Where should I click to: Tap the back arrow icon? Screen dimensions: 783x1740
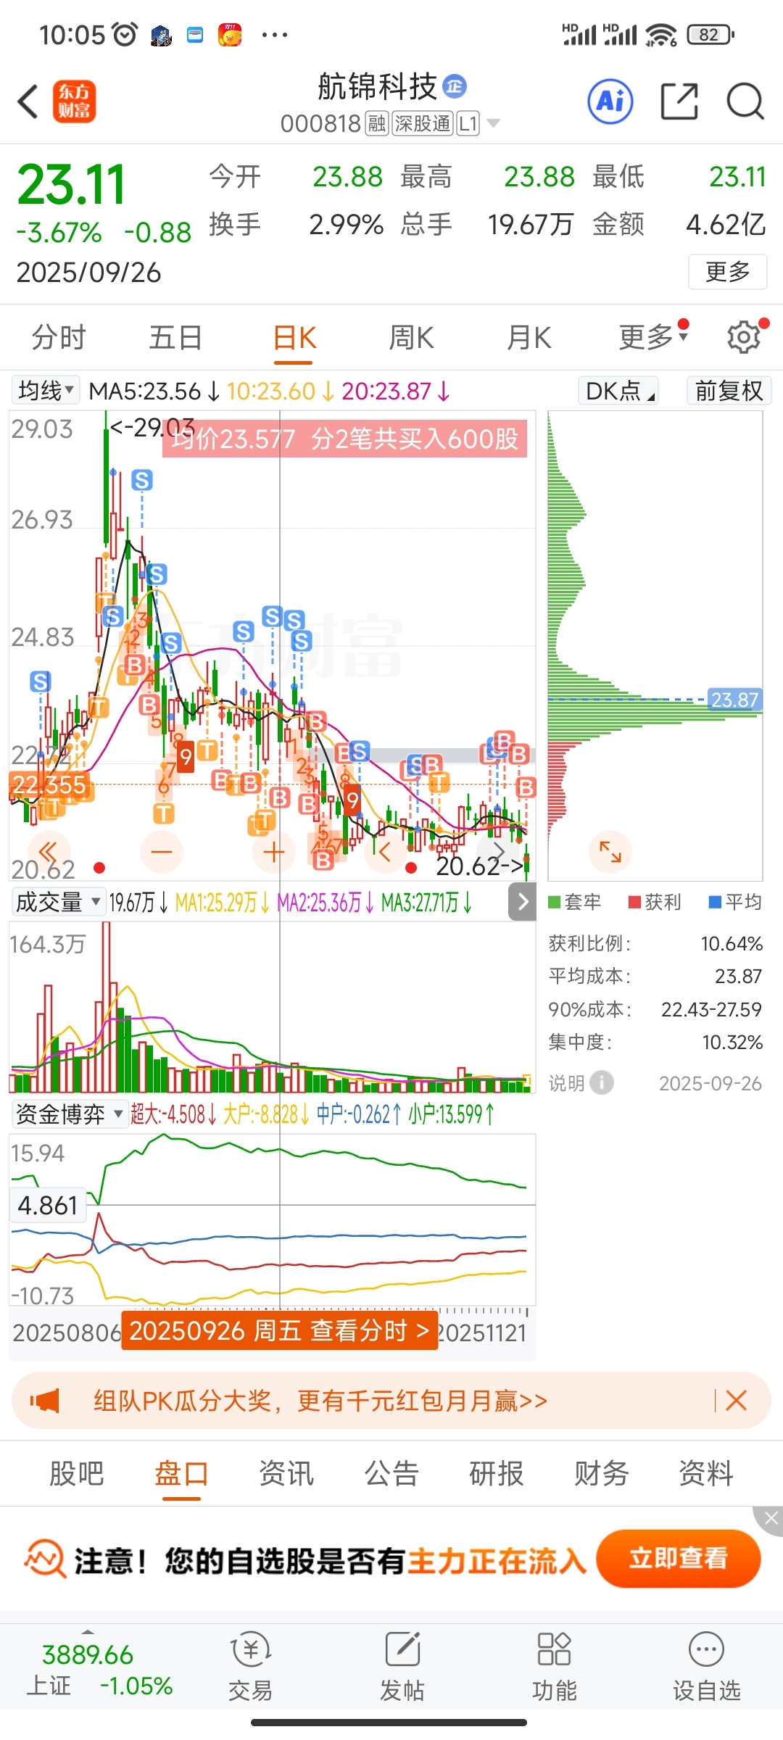pyautogui.click(x=28, y=101)
